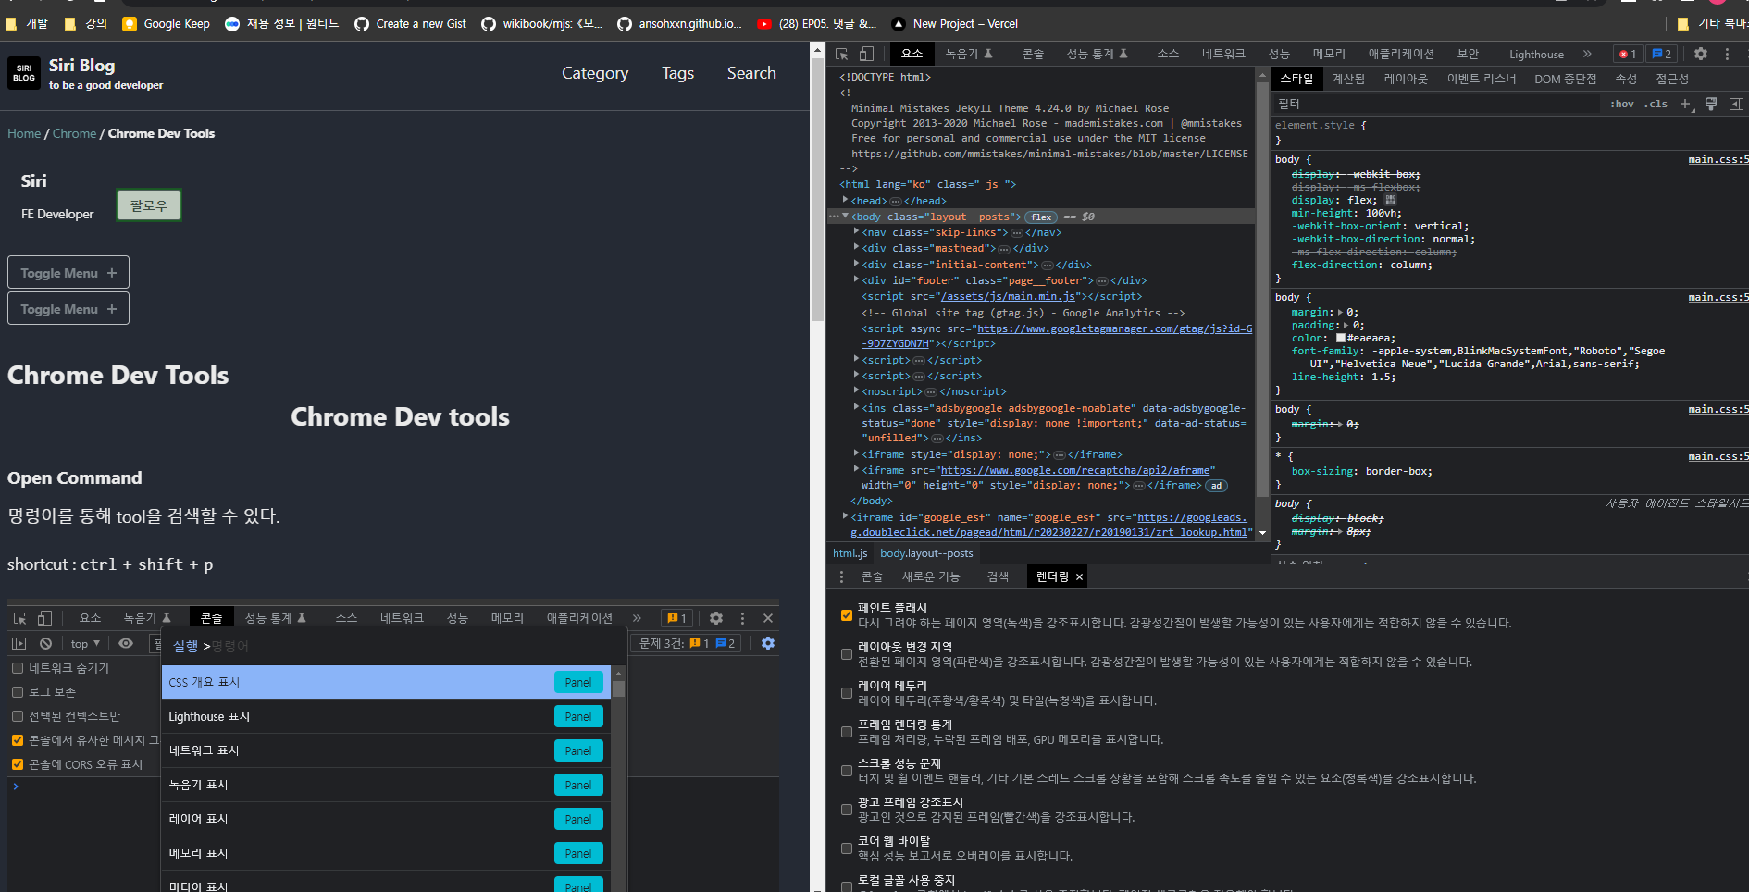Collapse the body layout--posts node

pyautogui.click(x=845, y=217)
